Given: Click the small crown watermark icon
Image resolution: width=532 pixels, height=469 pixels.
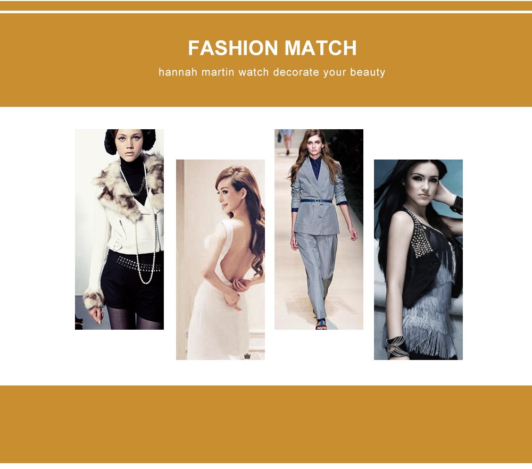Looking at the screenshot, I should (247, 356).
